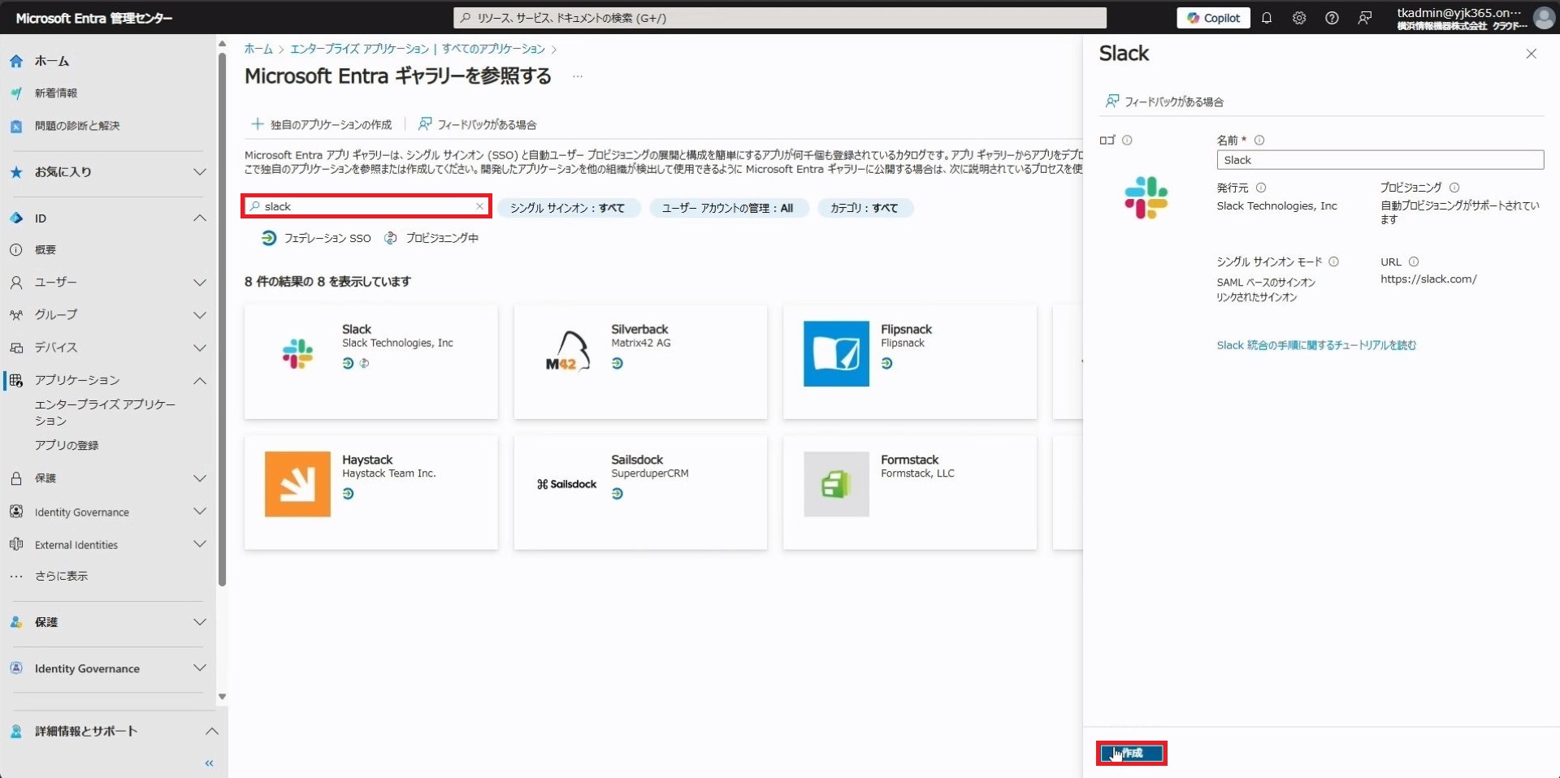The image size is (1560, 778).
Task: Click フィードバックがある場合 in the gallery toolbar
Action: [x=477, y=125]
